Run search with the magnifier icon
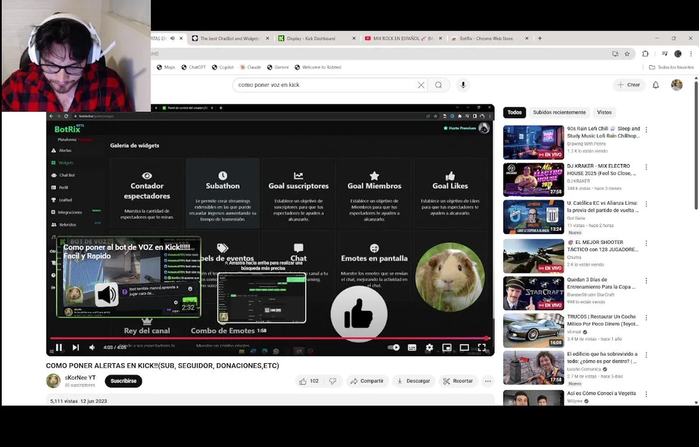 [439, 85]
